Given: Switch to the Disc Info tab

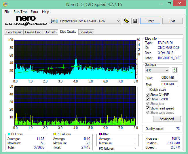Looking at the screenshot, I should (50, 32).
